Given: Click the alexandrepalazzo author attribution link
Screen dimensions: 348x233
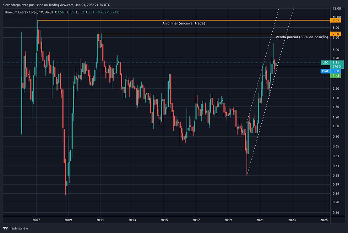Looking at the screenshot, I should (x=16, y=5).
